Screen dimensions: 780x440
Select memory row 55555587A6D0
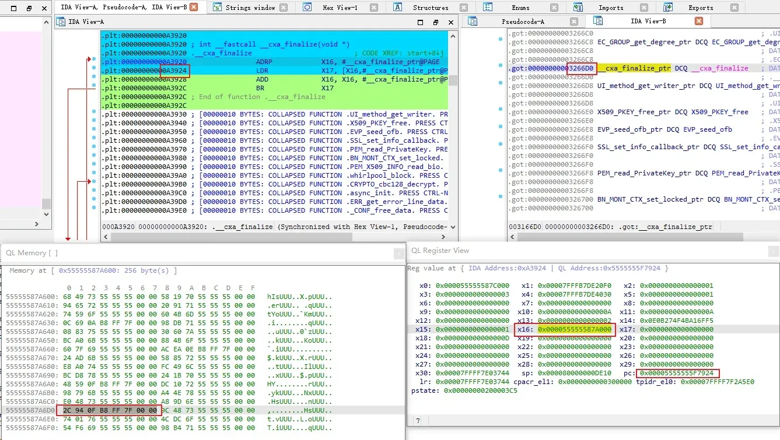[x=202, y=411]
